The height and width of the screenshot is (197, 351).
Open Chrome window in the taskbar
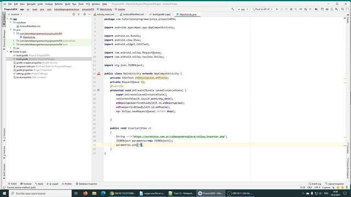[x=122, y=193]
